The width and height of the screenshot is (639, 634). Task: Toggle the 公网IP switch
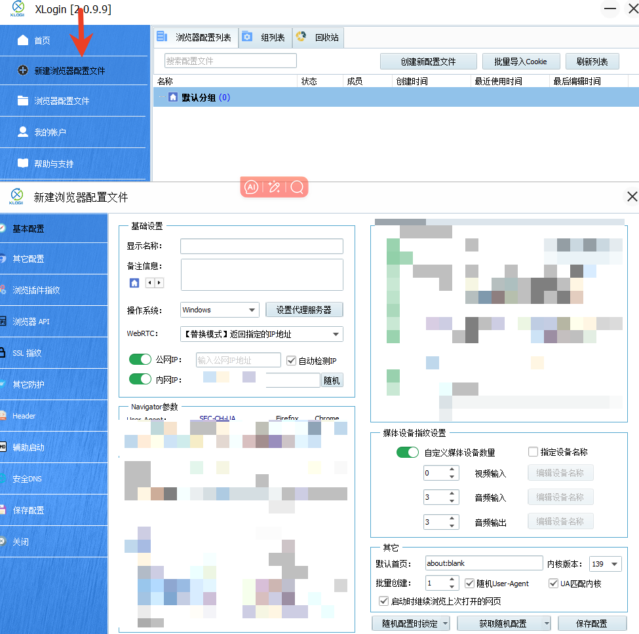click(x=140, y=359)
